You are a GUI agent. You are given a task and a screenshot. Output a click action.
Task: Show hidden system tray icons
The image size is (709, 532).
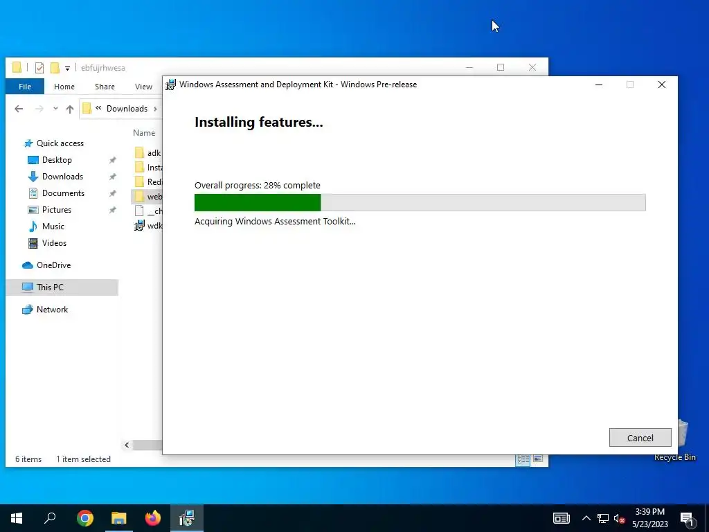(586, 518)
